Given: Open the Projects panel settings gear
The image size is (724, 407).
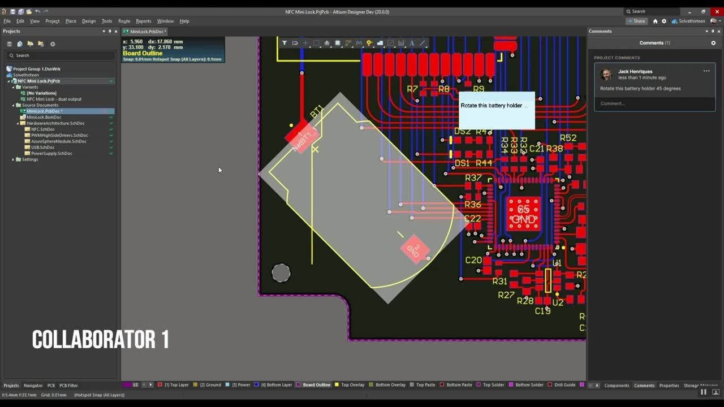Looking at the screenshot, I should pyautogui.click(x=53, y=44).
